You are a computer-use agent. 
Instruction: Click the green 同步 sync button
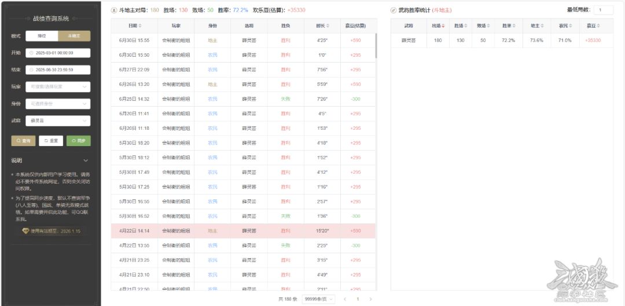pyautogui.click(x=79, y=141)
